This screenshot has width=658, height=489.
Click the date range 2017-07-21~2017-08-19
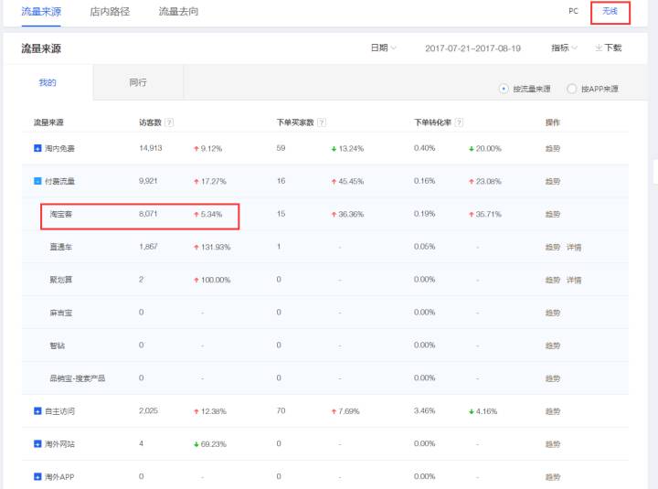pos(473,48)
